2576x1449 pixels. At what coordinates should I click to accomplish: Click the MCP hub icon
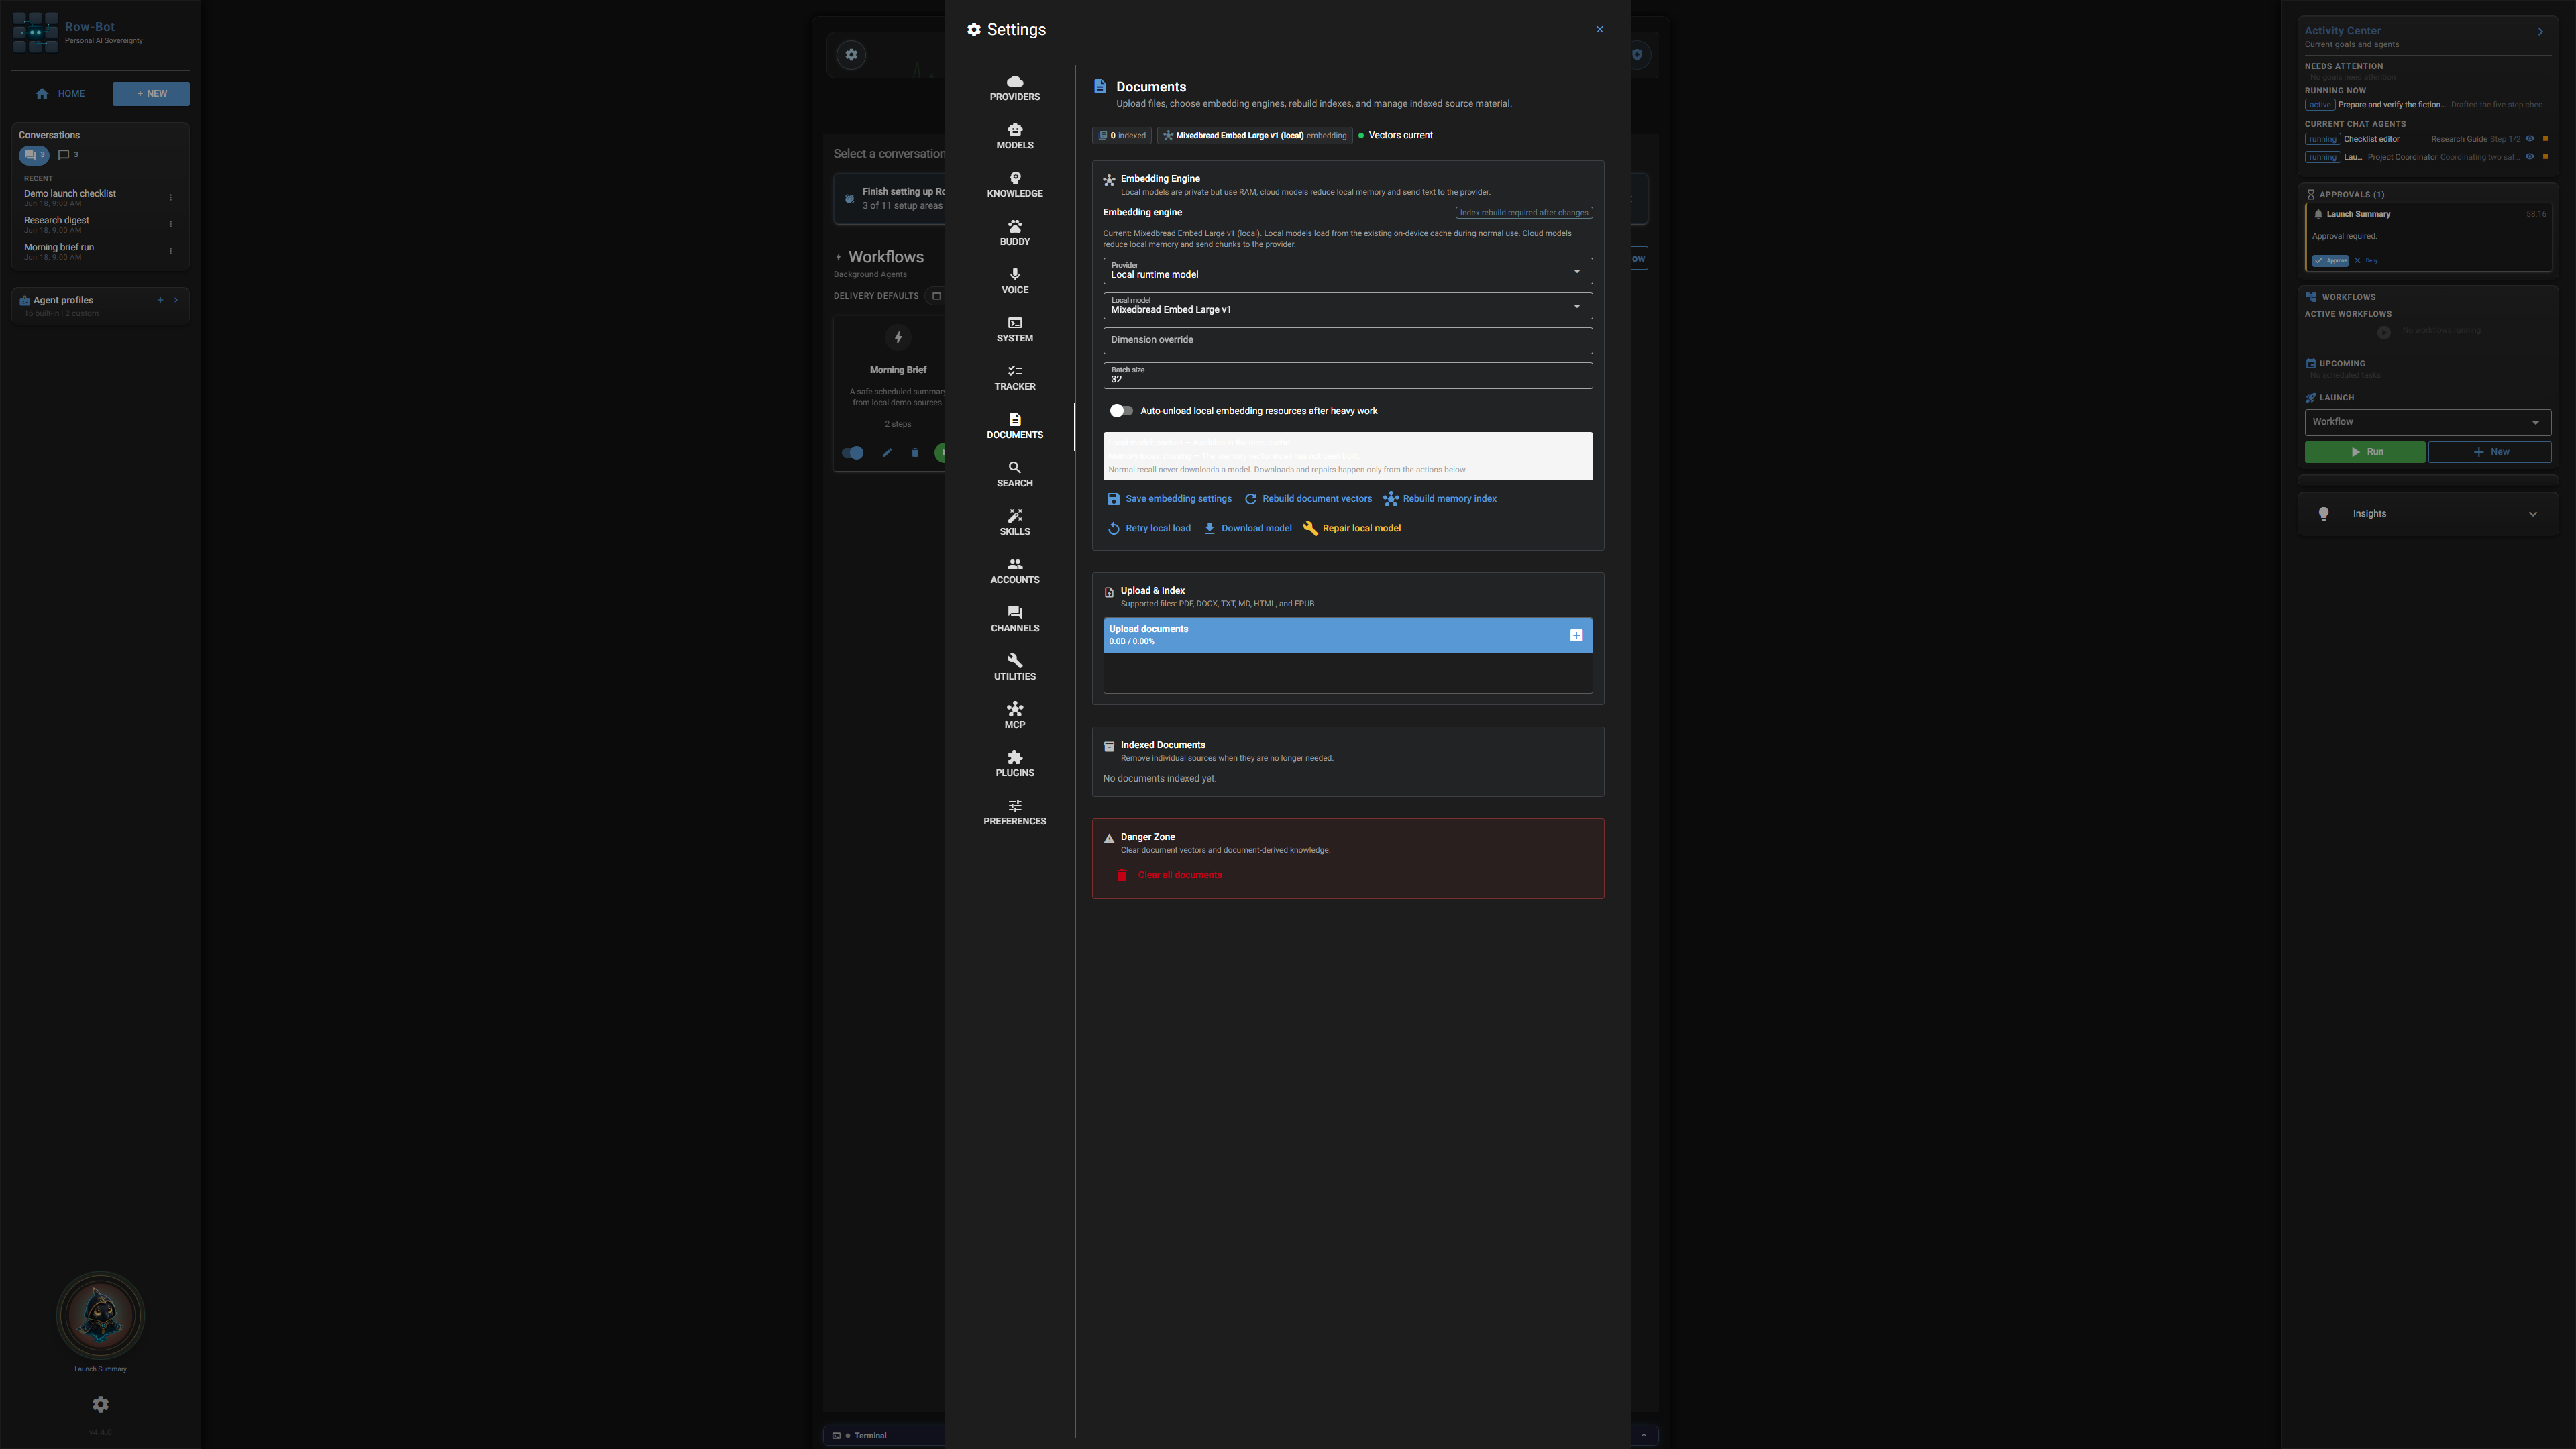point(1014,709)
